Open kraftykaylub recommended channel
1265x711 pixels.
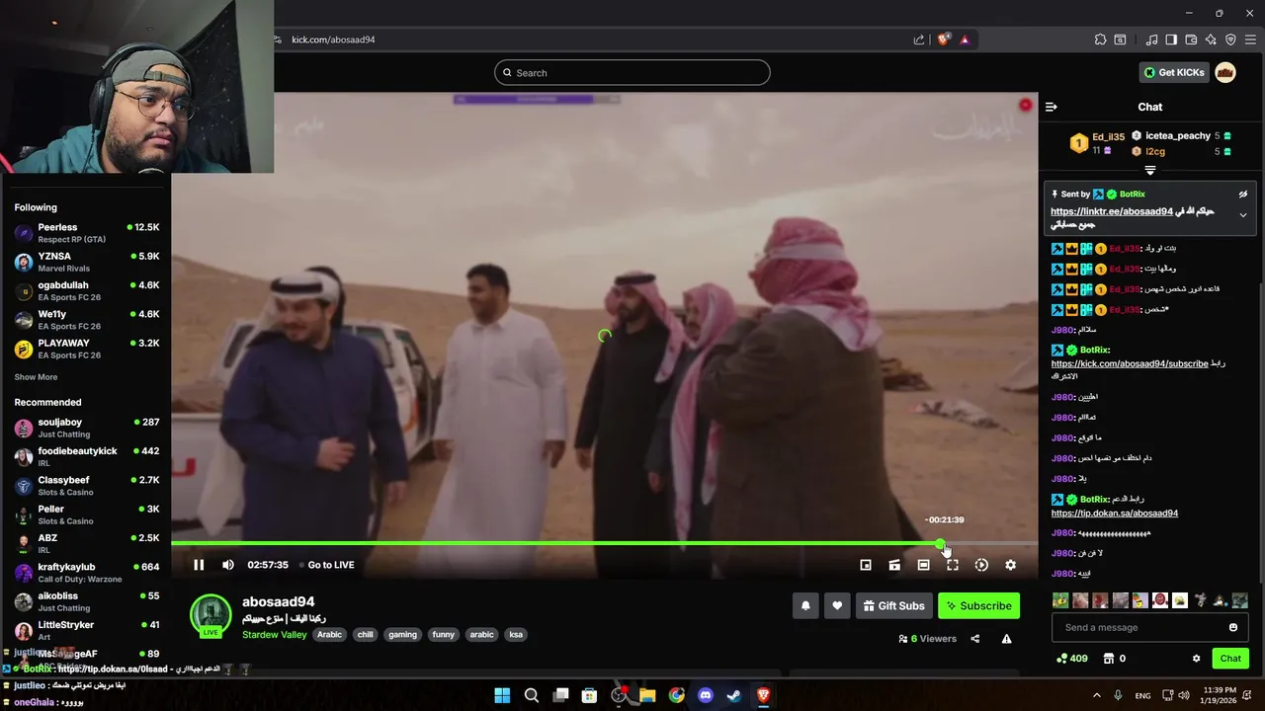coord(86,573)
